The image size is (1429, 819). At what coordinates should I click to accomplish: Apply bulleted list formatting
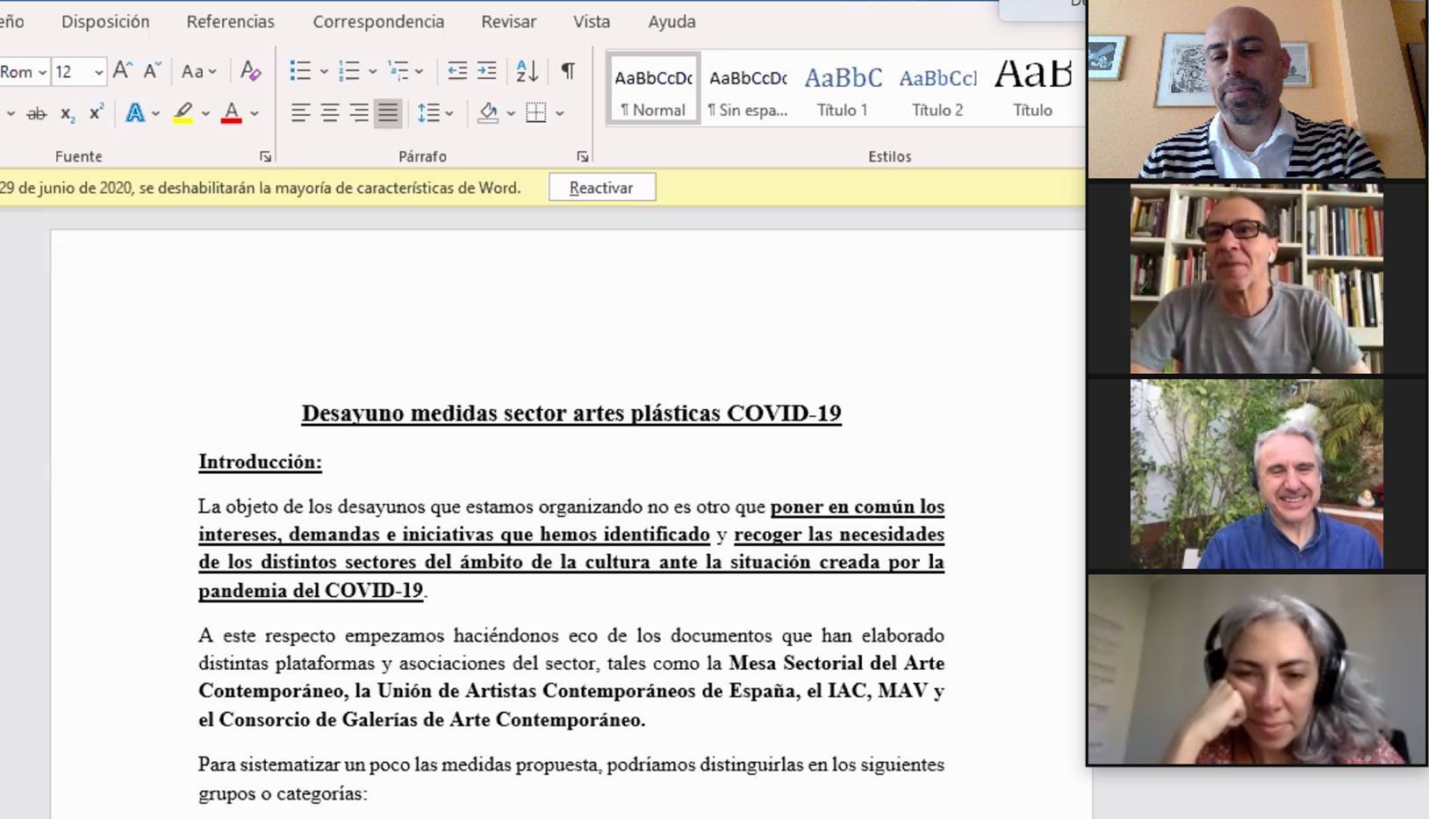coord(300,71)
